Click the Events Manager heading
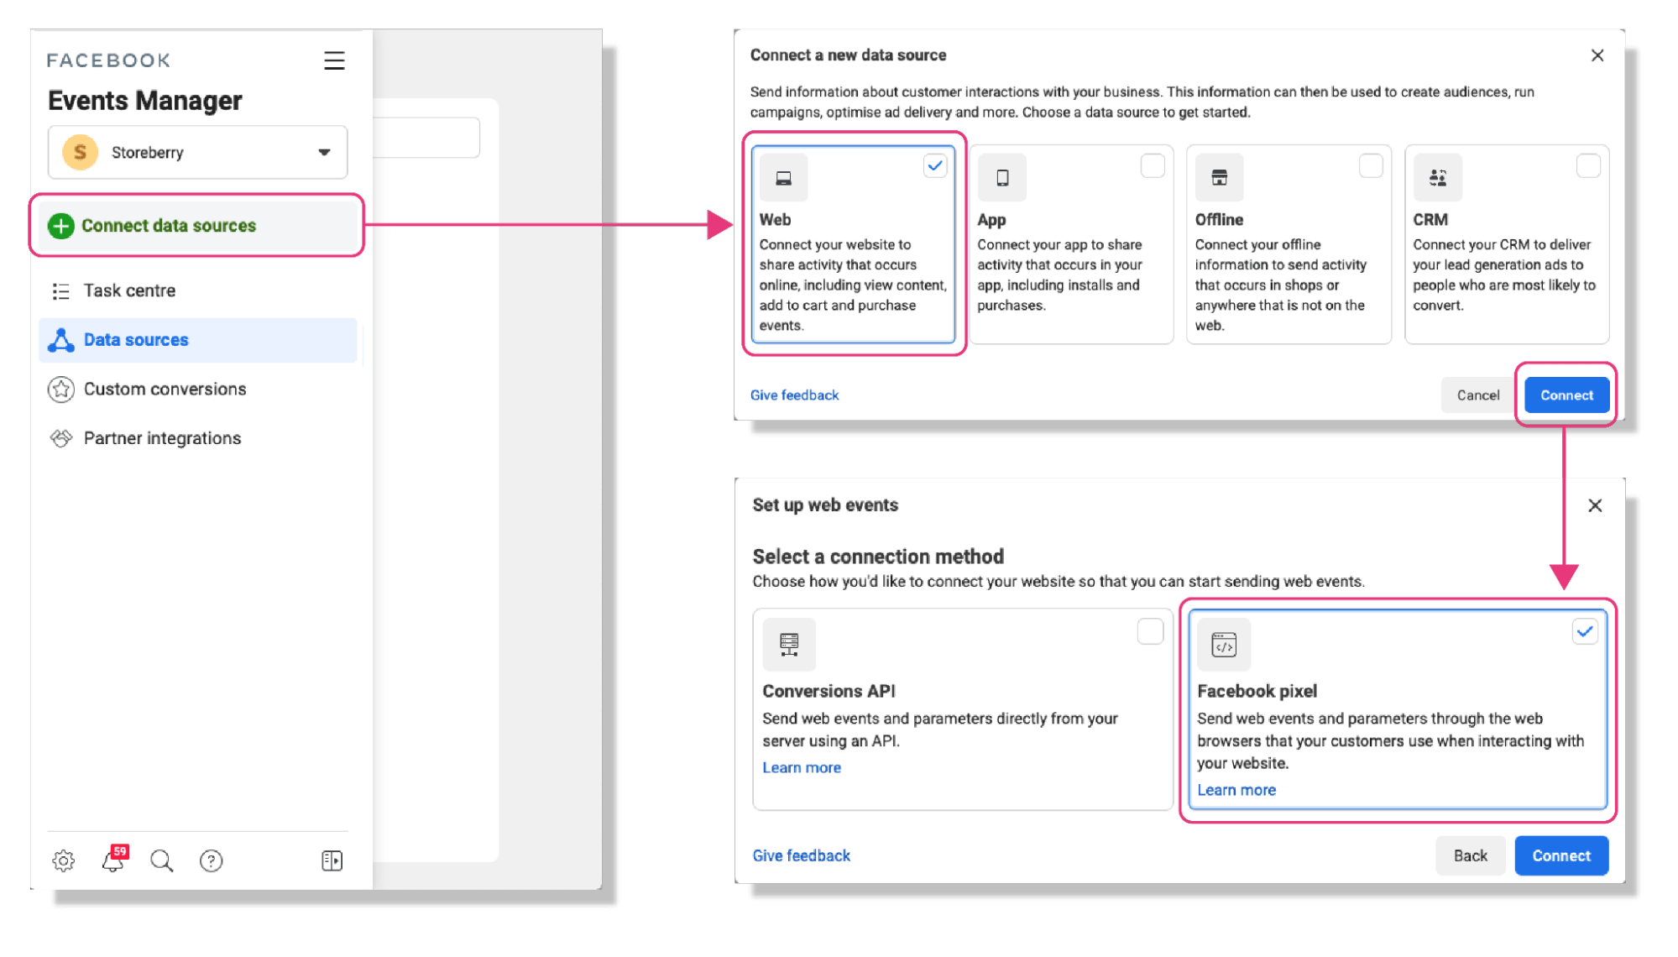Image resolution: width=1678 pixels, height=957 pixels. pos(145,101)
